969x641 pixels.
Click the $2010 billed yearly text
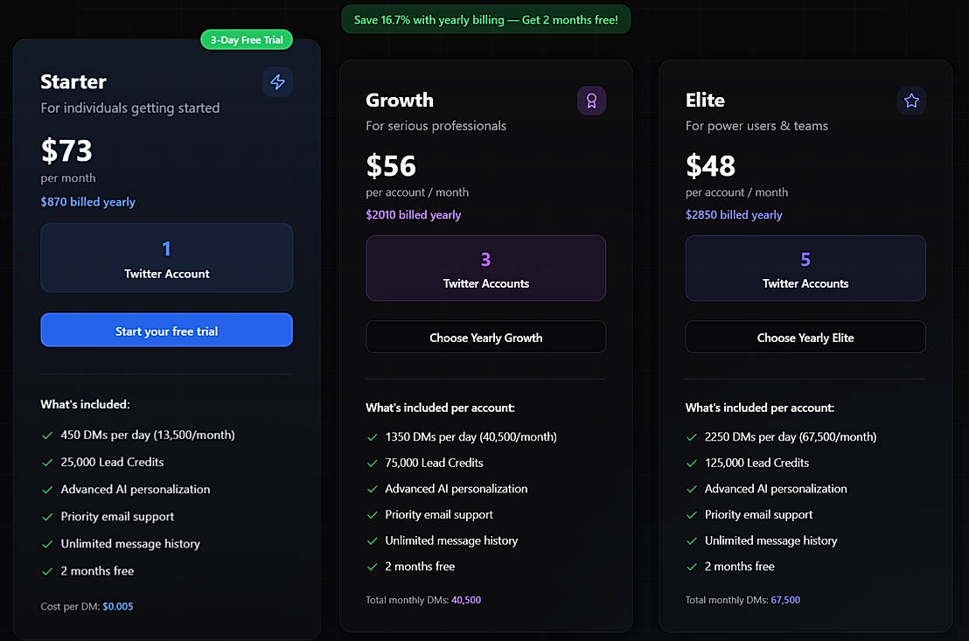(x=413, y=215)
